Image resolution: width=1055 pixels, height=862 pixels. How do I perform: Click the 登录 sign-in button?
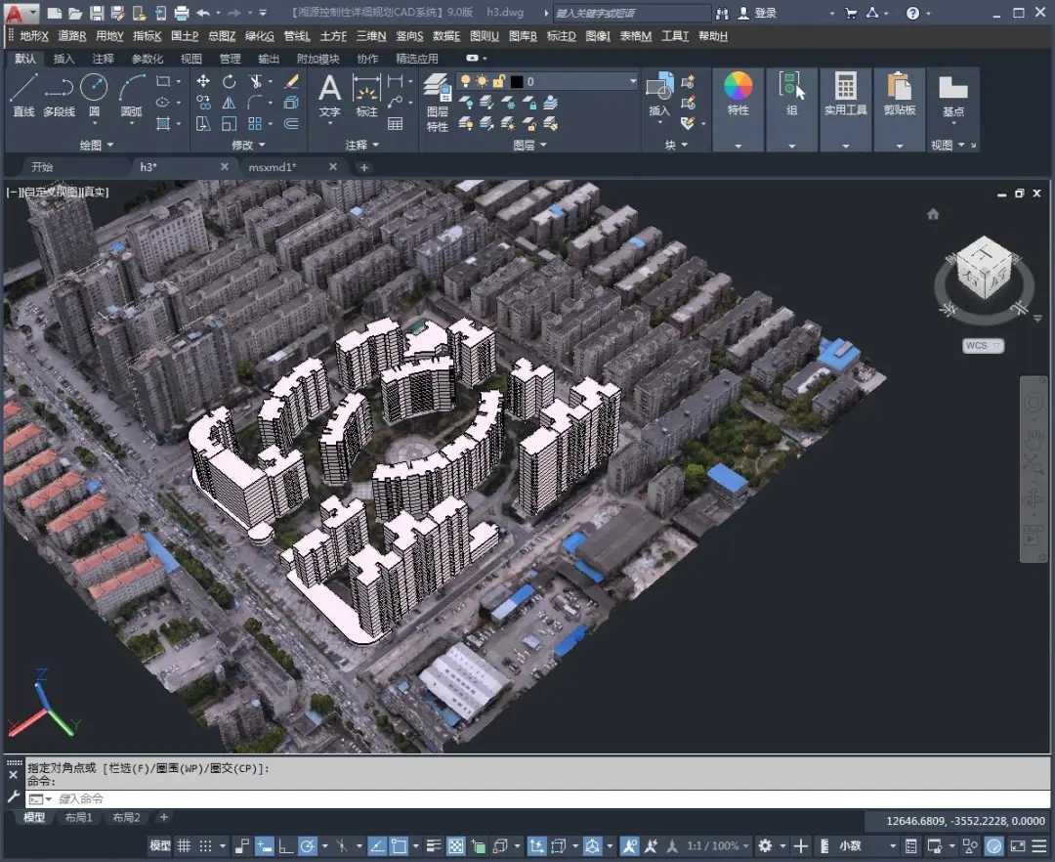click(x=758, y=13)
